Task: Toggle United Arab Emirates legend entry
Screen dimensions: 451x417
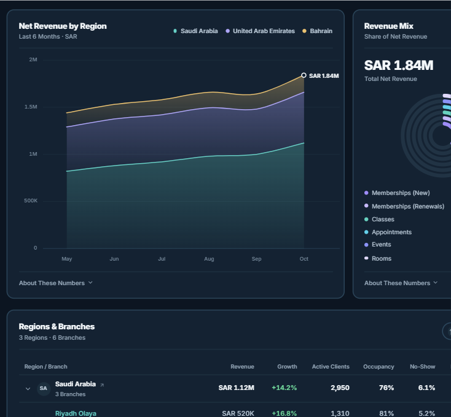Action: [x=261, y=31]
